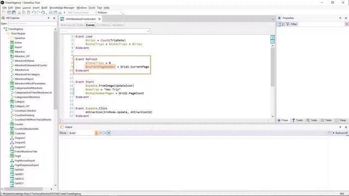349x196 pixels.
Task: Click the Redo arrow in toolbar
Action: coord(38,13)
